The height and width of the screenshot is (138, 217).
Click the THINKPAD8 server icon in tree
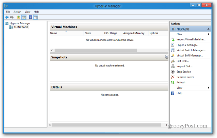(11, 27)
